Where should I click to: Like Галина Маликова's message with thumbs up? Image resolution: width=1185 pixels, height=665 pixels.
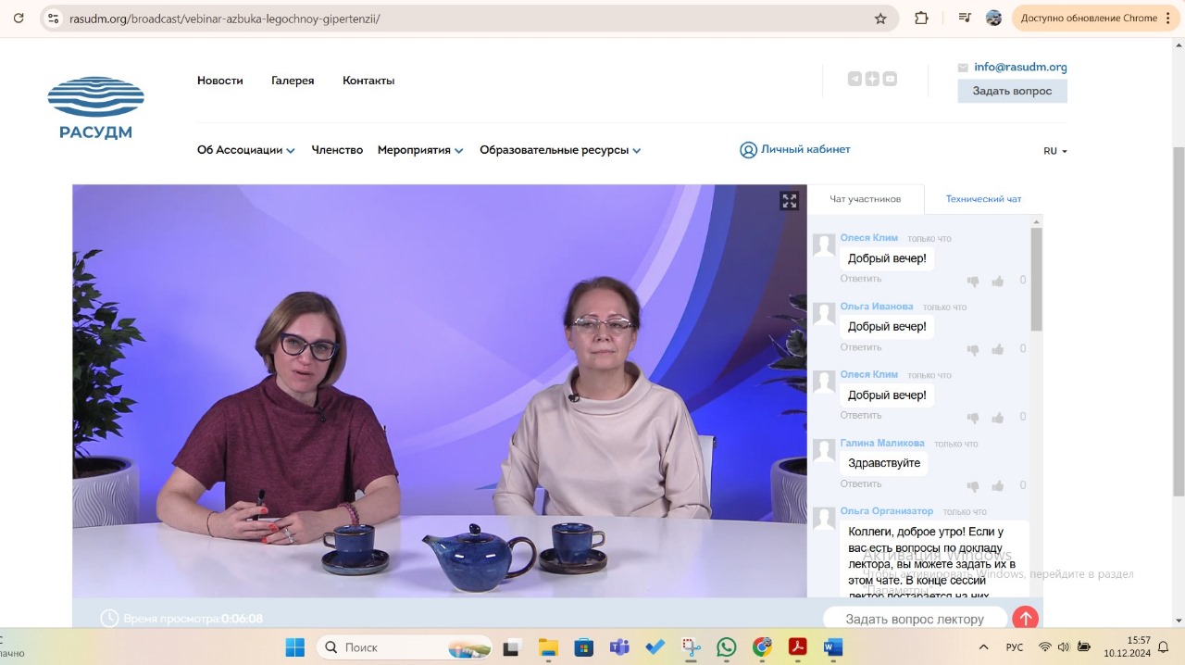(x=997, y=485)
